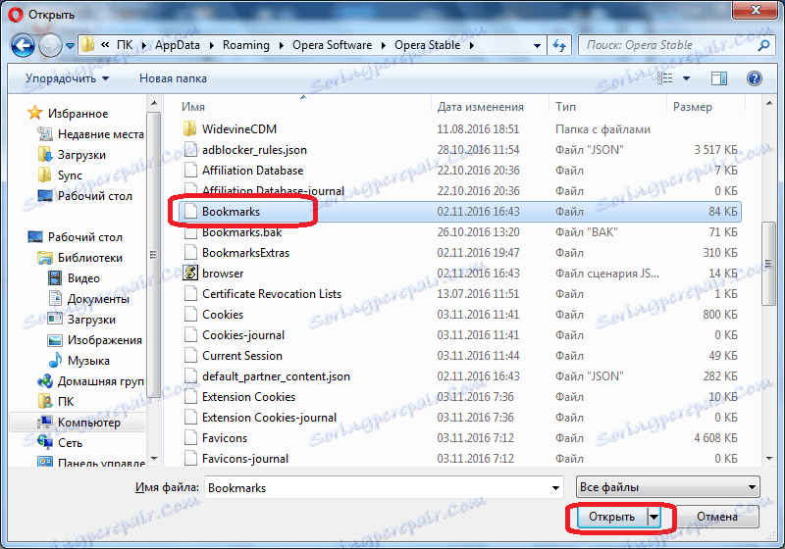Click the refresh button beside address bar
The width and height of the screenshot is (785, 549).
click(558, 45)
